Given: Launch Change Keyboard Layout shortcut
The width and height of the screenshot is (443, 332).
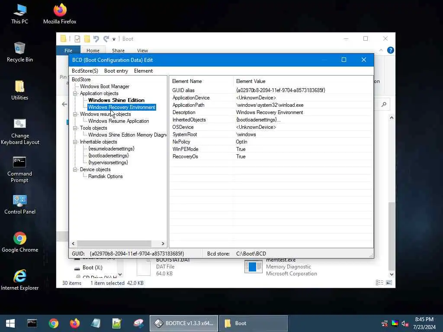Looking at the screenshot, I should pyautogui.click(x=20, y=131).
